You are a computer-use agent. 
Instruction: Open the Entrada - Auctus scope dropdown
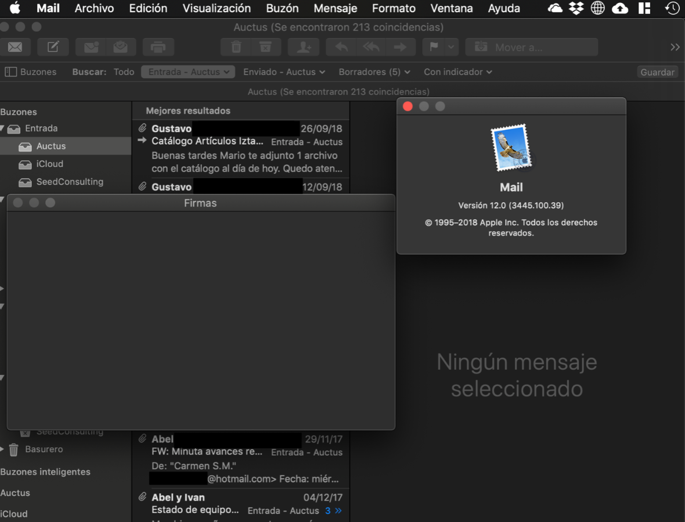click(188, 72)
